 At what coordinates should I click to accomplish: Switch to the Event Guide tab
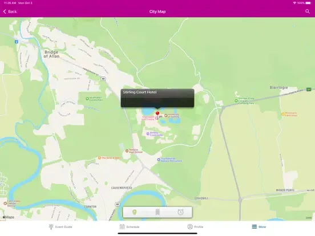pos(60,227)
